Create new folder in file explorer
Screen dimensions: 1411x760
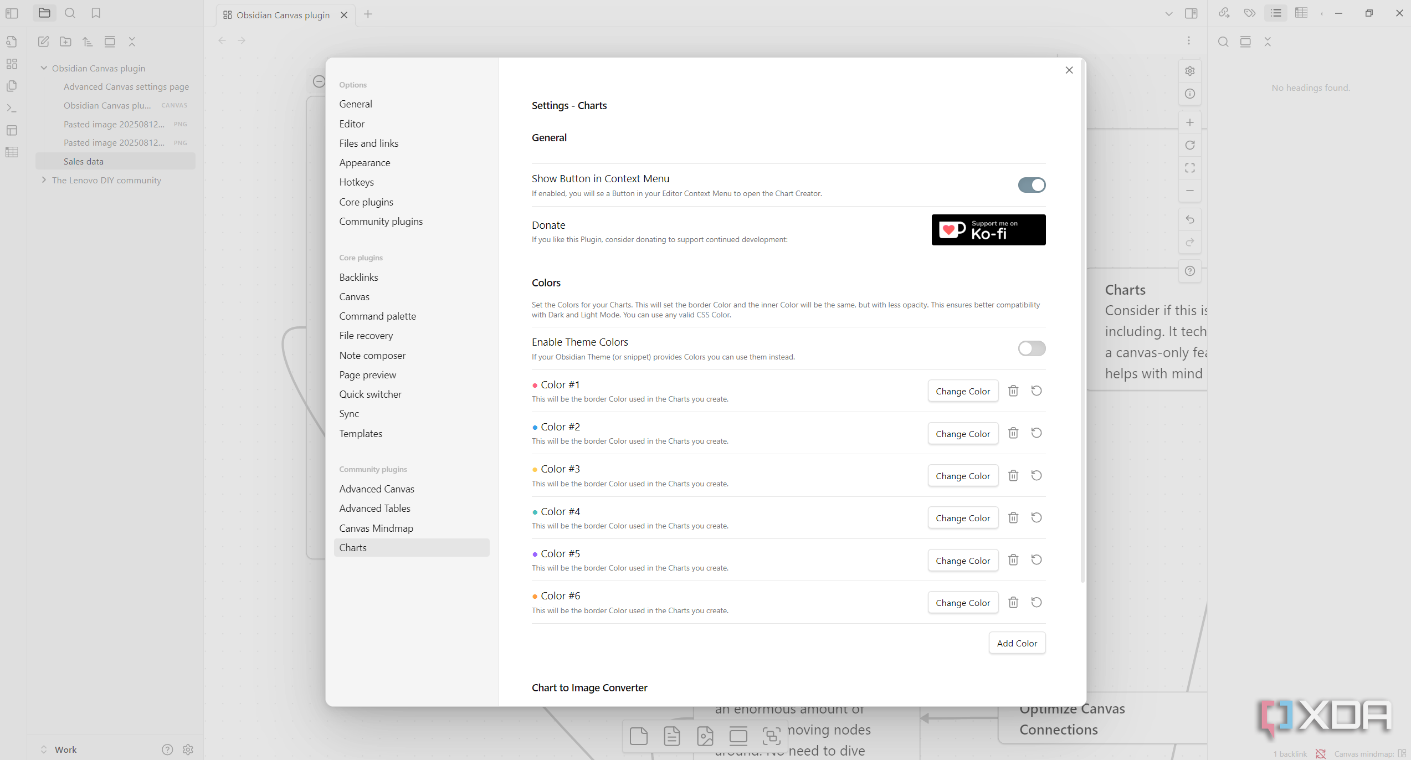click(65, 42)
